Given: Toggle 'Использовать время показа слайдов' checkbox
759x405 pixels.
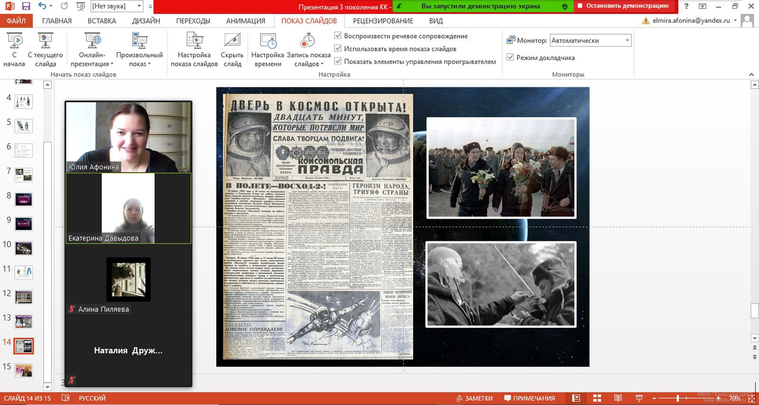Looking at the screenshot, I should (x=338, y=48).
